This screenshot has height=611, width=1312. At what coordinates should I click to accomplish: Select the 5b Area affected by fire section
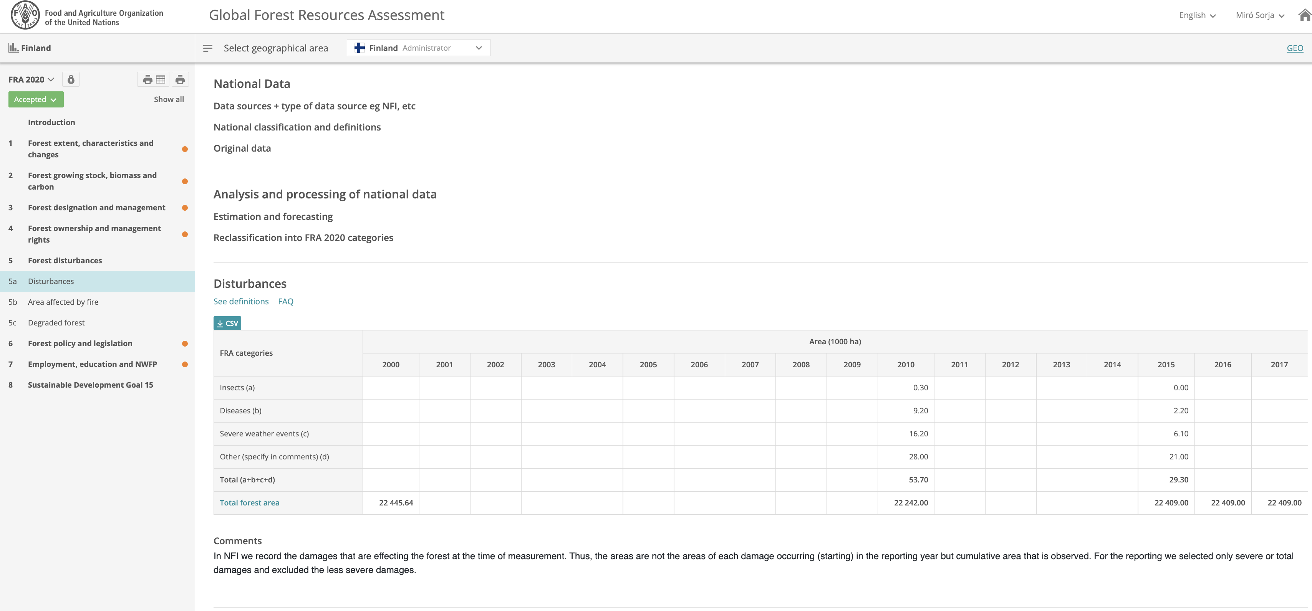click(63, 302)
